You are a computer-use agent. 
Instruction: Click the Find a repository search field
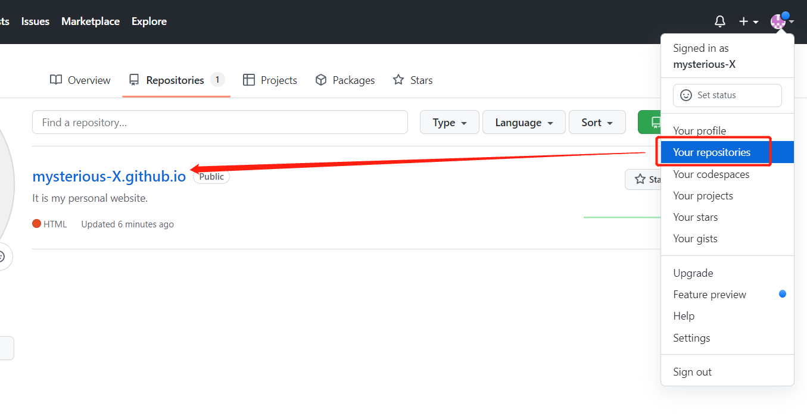pyautogui.click(x=220, y=123)
